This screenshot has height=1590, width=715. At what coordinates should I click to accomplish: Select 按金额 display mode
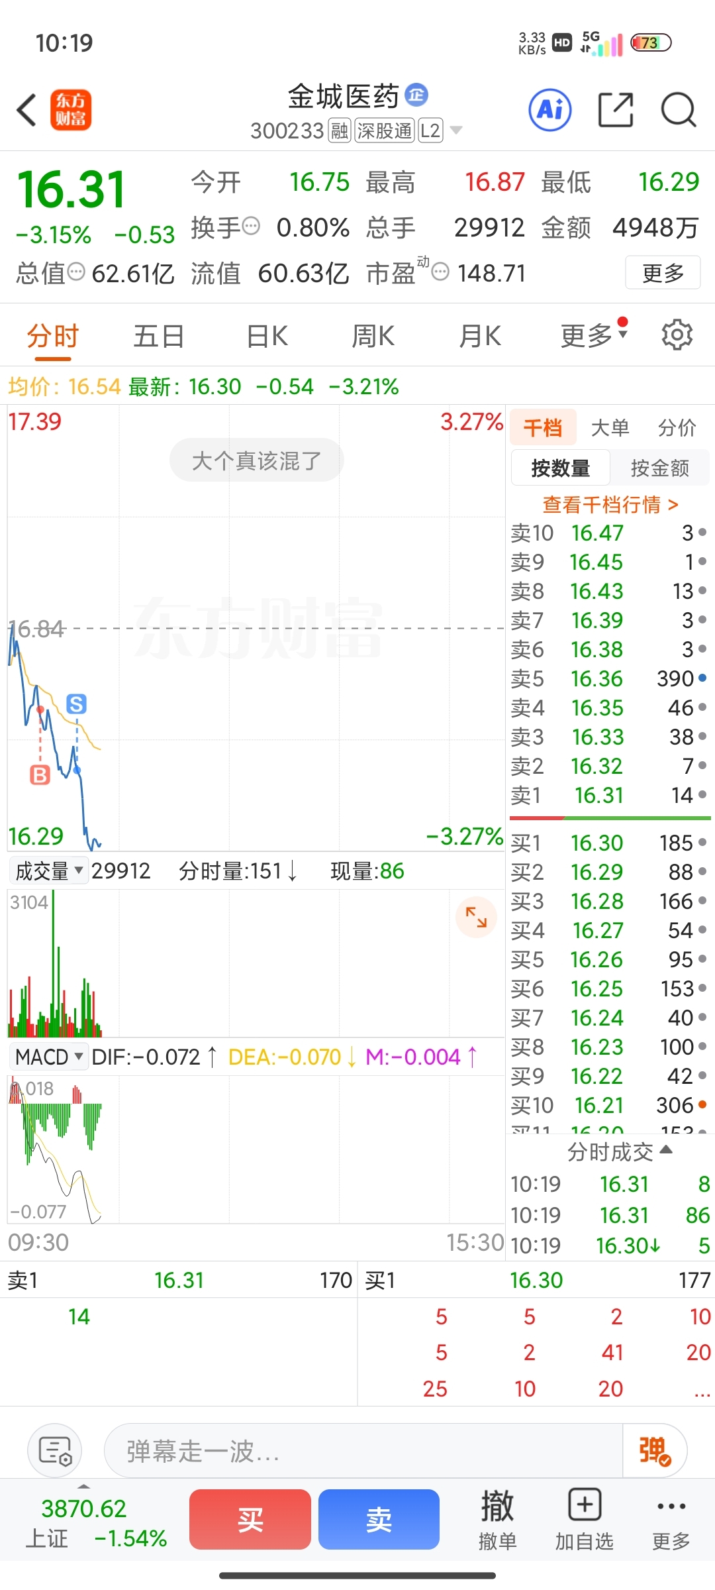pyautogui.click(x=660, y=468)
